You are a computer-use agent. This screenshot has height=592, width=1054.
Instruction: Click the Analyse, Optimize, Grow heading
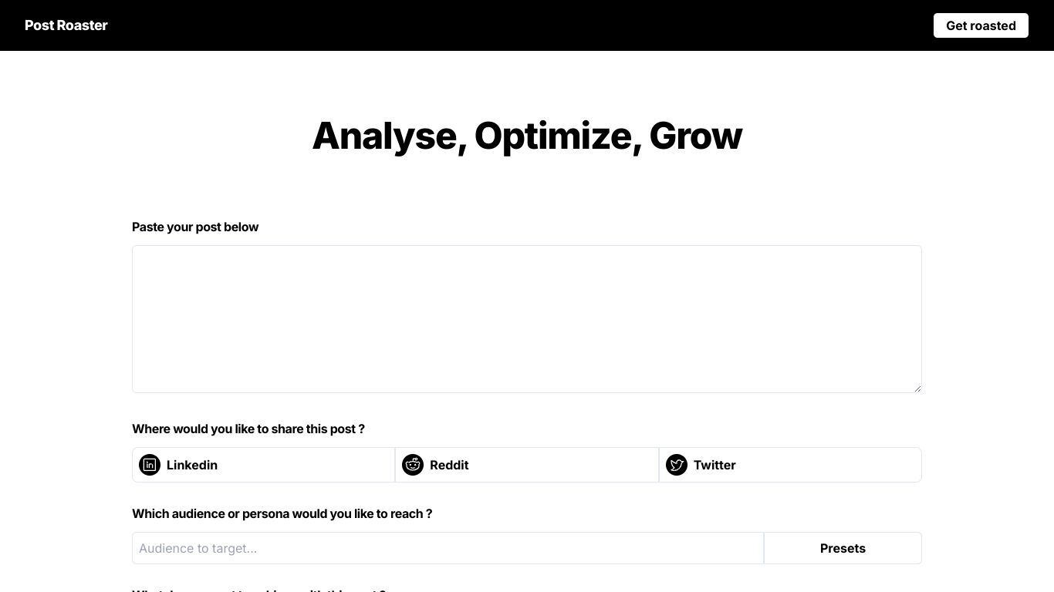tap(527, 136)
